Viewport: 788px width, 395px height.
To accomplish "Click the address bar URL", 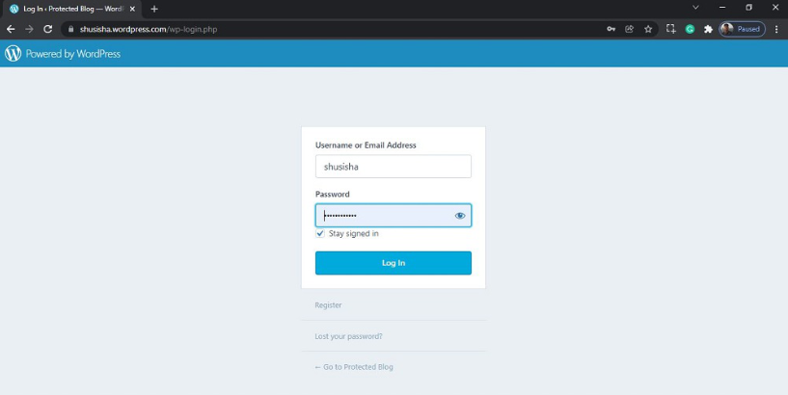I will click(x=149, y=29).
